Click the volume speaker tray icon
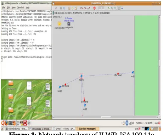 (133, 123)
